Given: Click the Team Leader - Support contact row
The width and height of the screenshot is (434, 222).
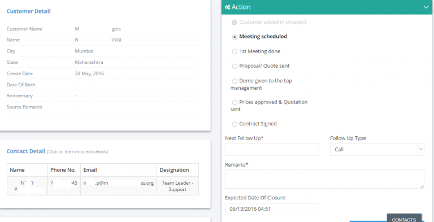Looking at the screenshot, I should coord(103,186).
